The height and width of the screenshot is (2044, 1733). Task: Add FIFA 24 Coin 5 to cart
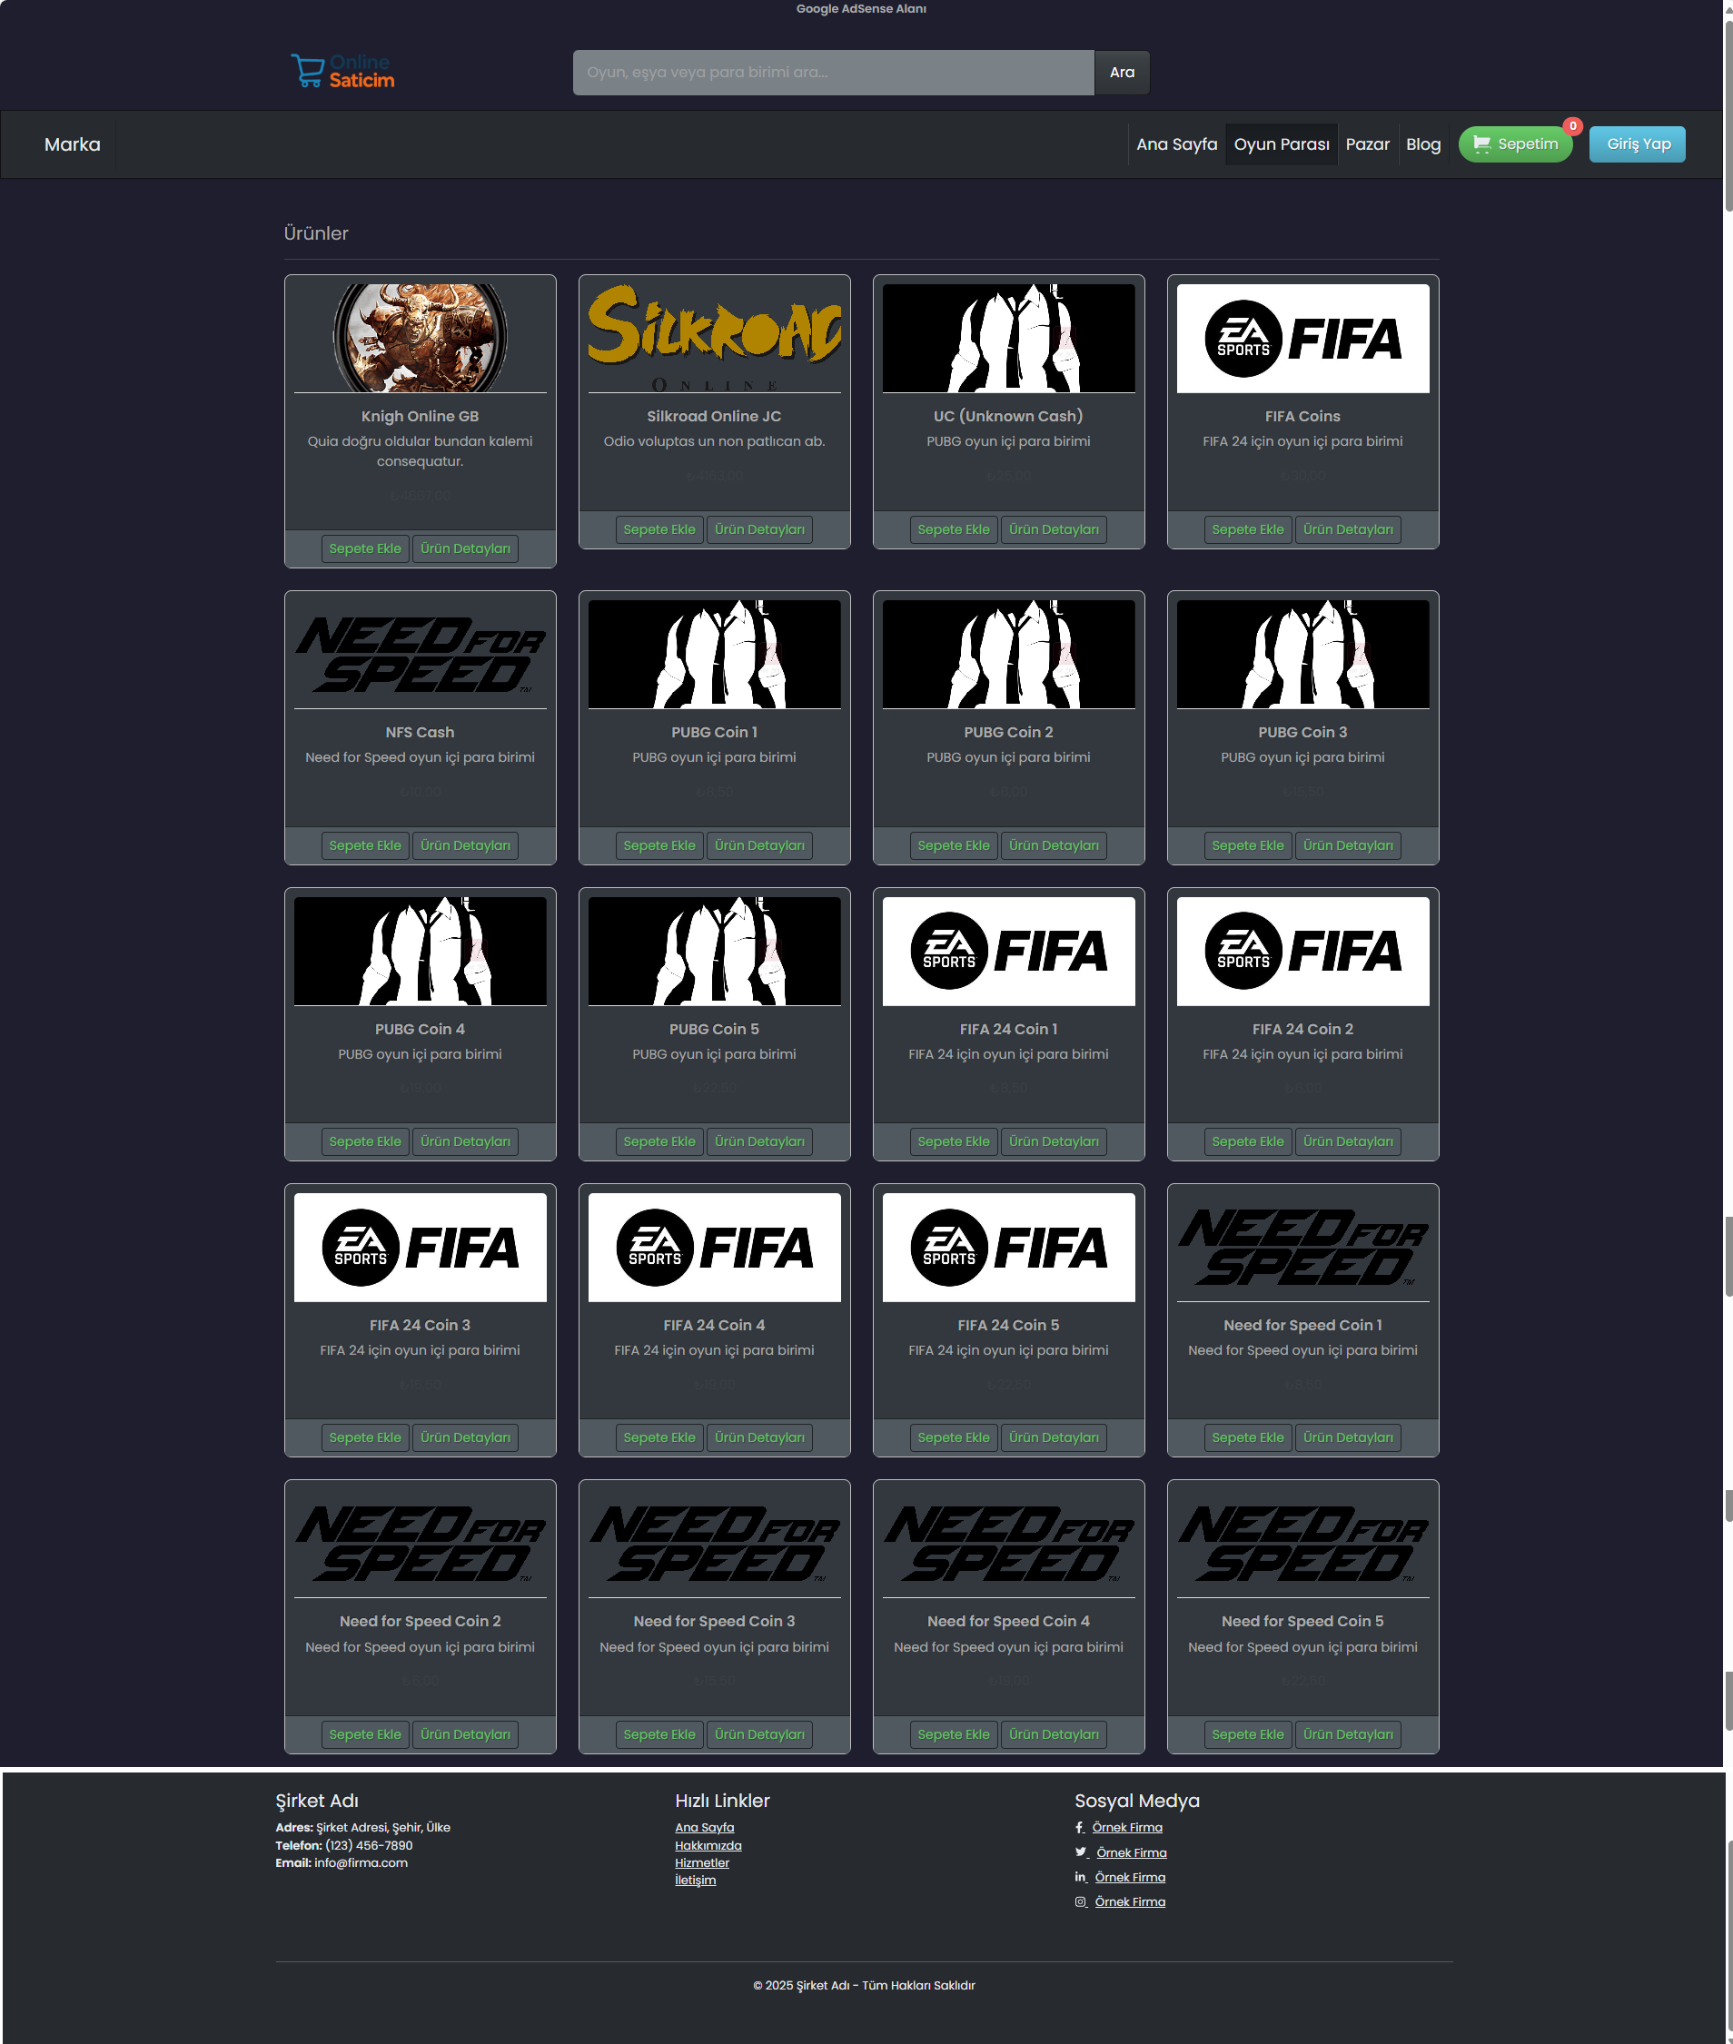[x=954, y=1438]
